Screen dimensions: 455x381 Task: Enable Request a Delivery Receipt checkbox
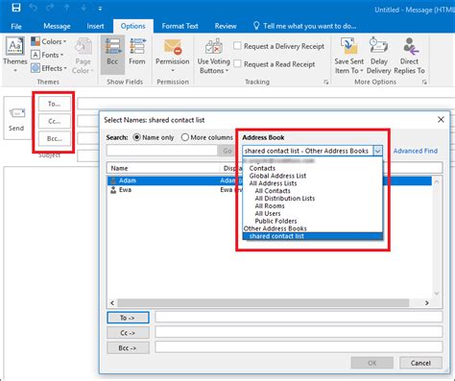(237, 46)
